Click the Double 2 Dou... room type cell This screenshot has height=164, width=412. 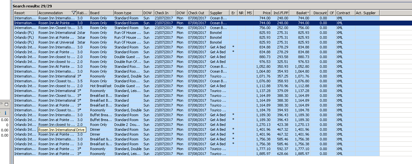click(x=128, y=125)
